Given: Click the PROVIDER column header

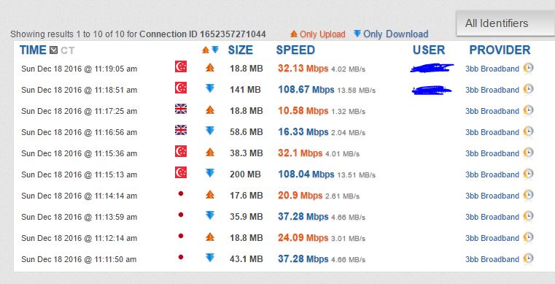Looking at the screenshot, I should point(500,50).
